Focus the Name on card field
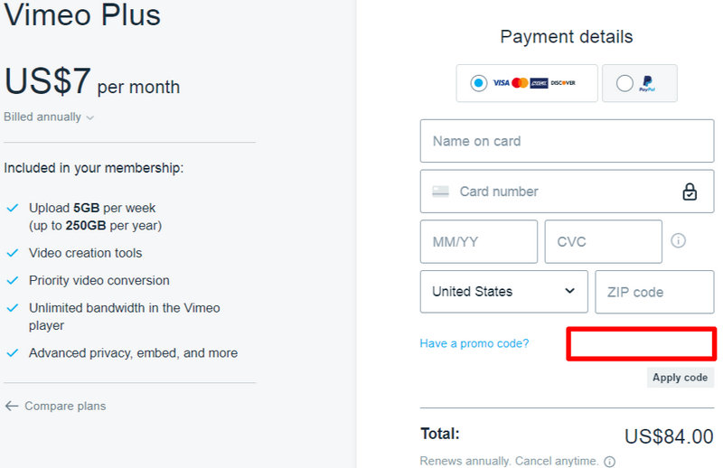This screenshot has height=468, width=723. point(567,141)
